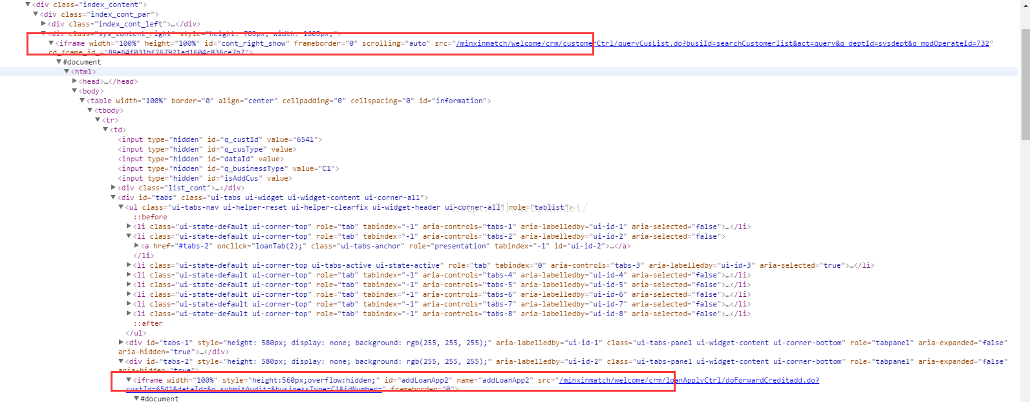This screenshot has width=1030, height=402.
Task: Expand the list_cont div node
Action: point(113,188)
